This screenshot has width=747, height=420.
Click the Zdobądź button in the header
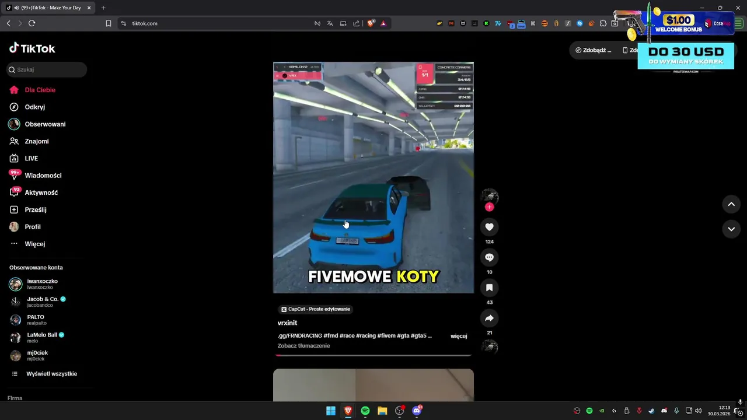point(594,50)
